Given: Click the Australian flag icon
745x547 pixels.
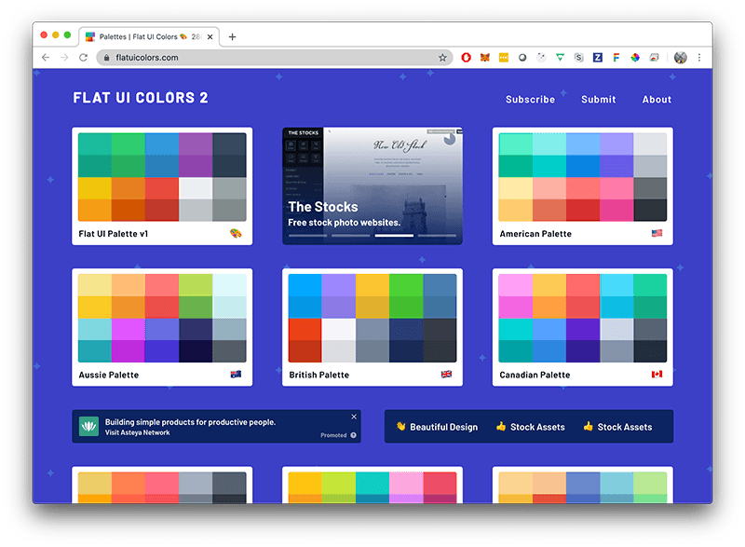Looking at the screenshot, I should 237,374.
